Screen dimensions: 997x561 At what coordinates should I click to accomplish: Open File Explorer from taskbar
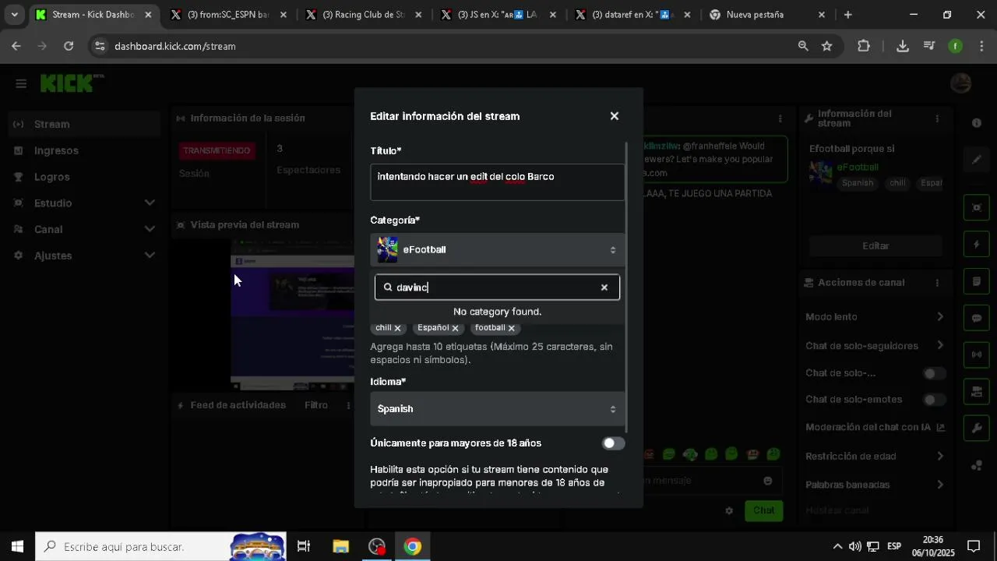[x=340, y=546]
